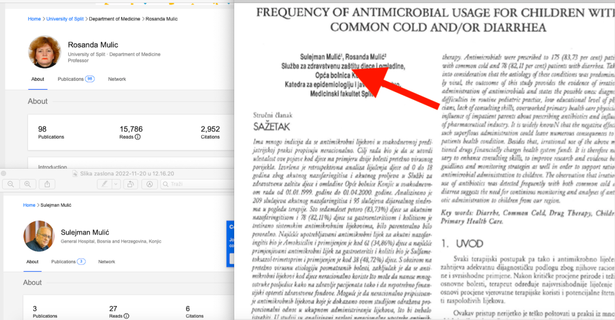Switch to Network tab on Sulejman's profile
Image resolution: width=615 pixels, height=320 pixels.
click(107, 262)
